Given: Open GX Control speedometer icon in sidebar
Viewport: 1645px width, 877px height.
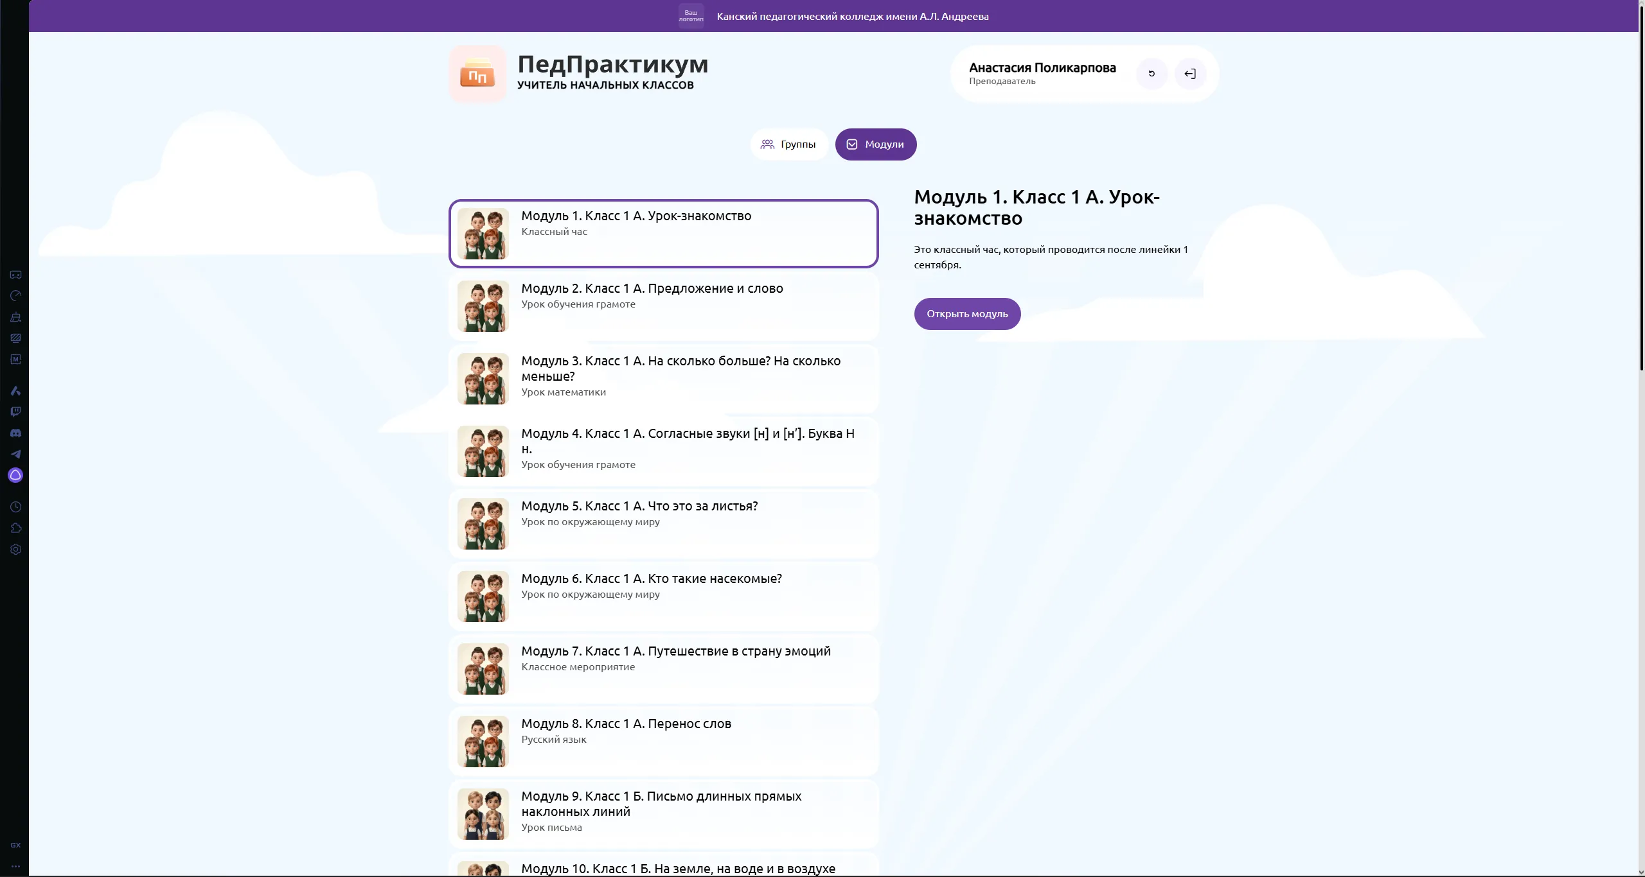Looking at the screenshot, I should coord(15,296).
